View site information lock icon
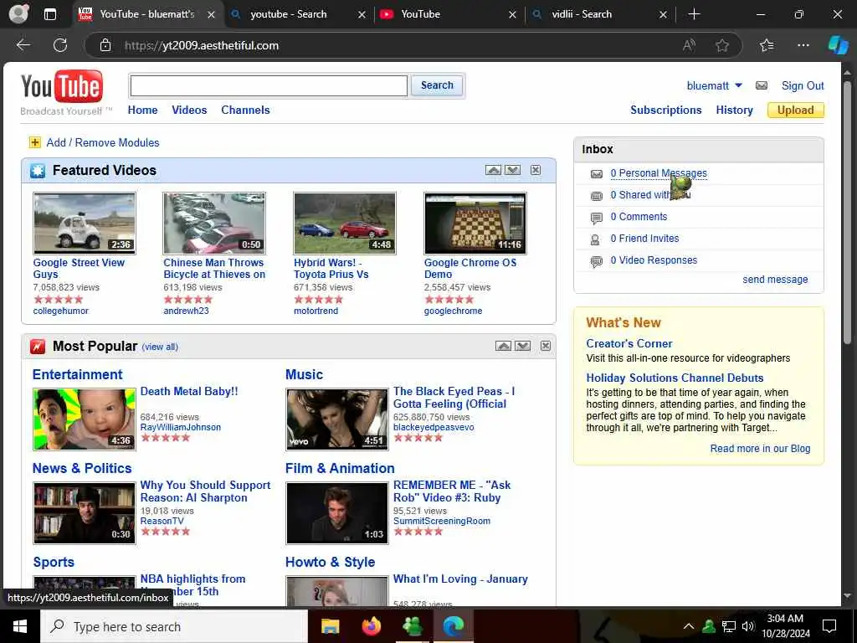The image size is (857, 643). click(x=105, y=45)
